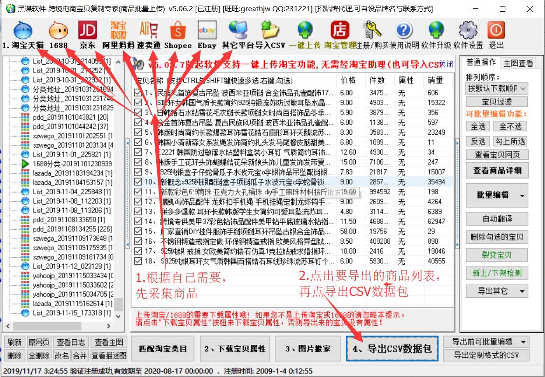Click the 裂变宝贝 button

coord(497,255)
